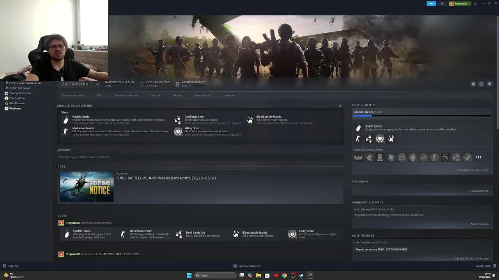Click Killing Spree shield icon in Včera feed
499x280 pixels.
pyautogui.click(x=292, y=234)
